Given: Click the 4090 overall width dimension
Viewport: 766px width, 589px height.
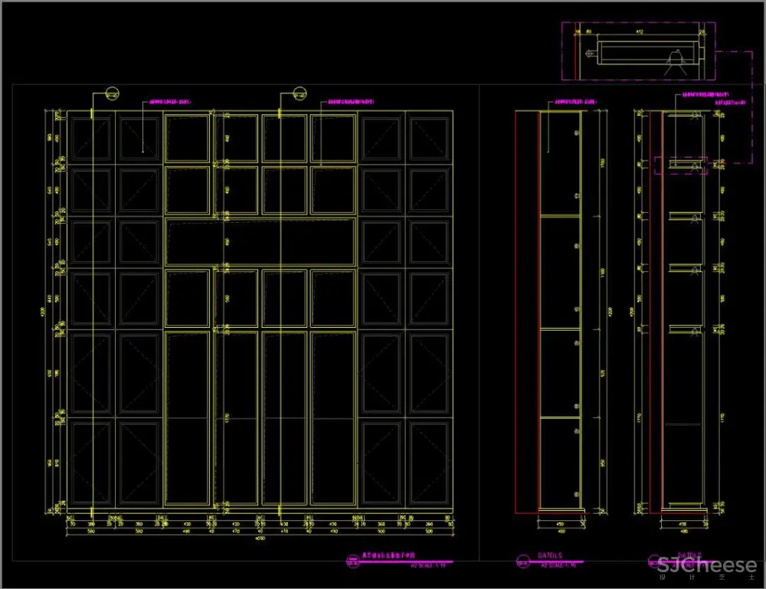Looking at the screenshot, I should [260, 536].
